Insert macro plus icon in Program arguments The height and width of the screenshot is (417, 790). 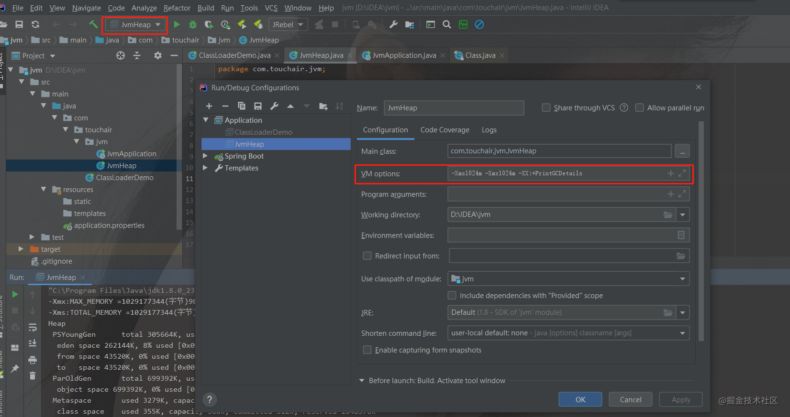click(671, 194)
